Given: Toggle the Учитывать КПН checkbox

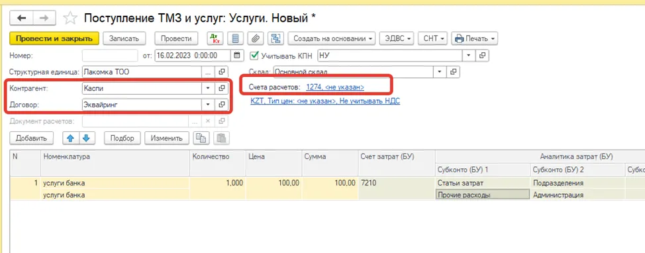Looking at the screenshot, I should (255, 55).
